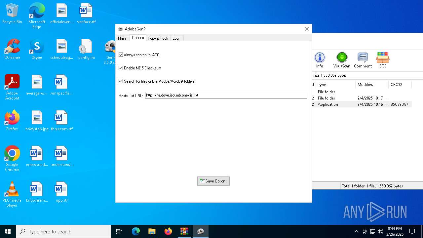The image size is (423, 238).
Task: Select GenP 3.5.0 executable on desktop
Action: [110, 52]
